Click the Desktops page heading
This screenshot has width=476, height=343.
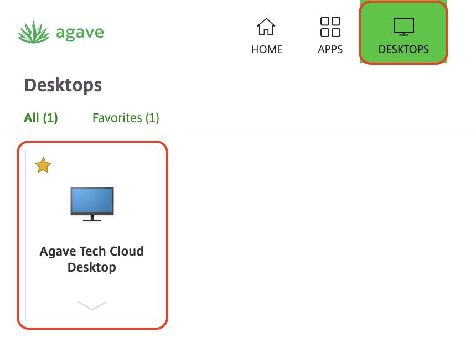[63, 85]
